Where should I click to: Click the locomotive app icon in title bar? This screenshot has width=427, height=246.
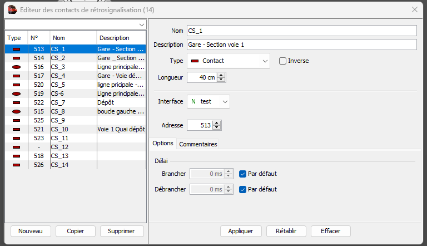point(13,10)
